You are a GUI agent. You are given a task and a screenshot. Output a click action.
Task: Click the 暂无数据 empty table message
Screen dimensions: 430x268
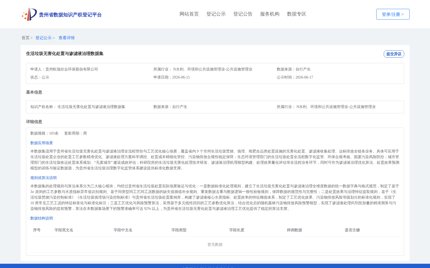click(215, 244)
